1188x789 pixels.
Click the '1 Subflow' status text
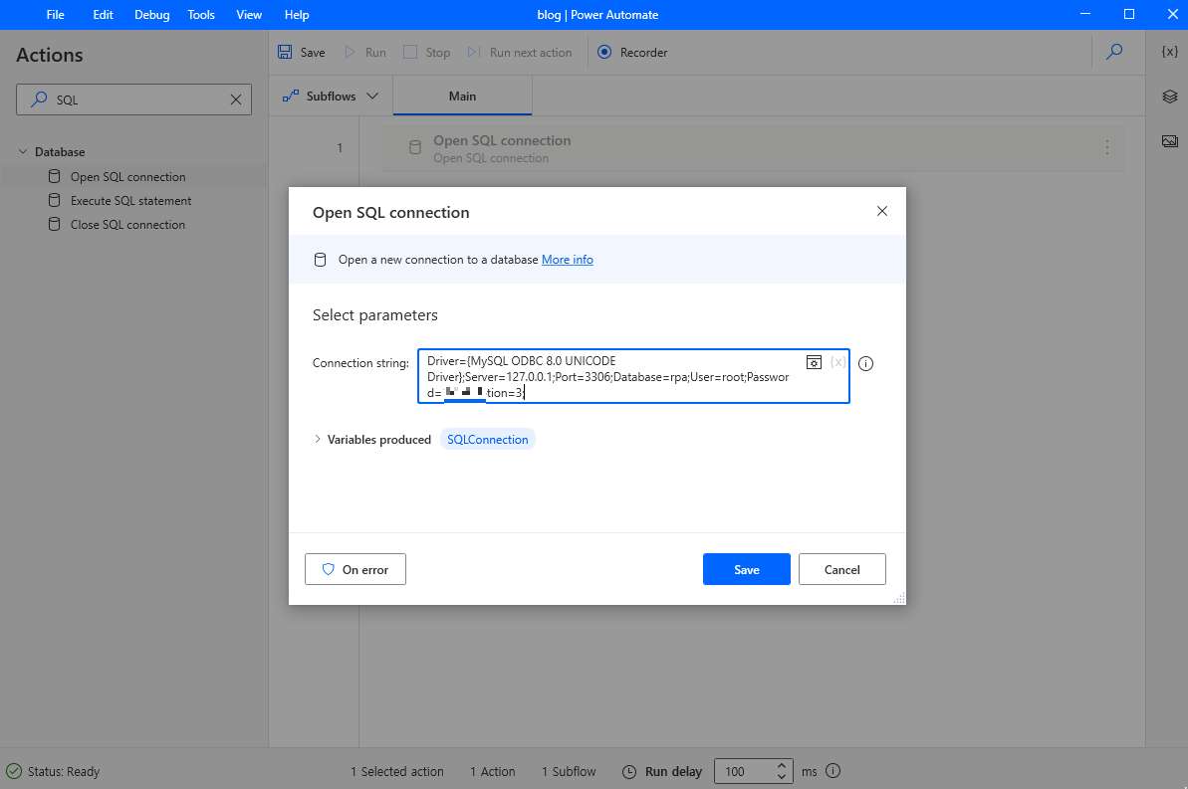pyautogui.click(x=569, y=771)
